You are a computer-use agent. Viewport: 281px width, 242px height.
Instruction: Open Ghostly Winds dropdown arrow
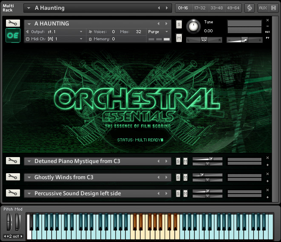point(29,177)
